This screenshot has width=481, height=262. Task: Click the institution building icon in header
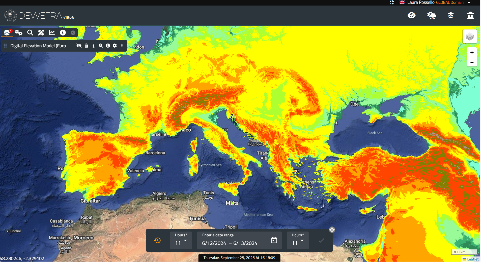470,16
